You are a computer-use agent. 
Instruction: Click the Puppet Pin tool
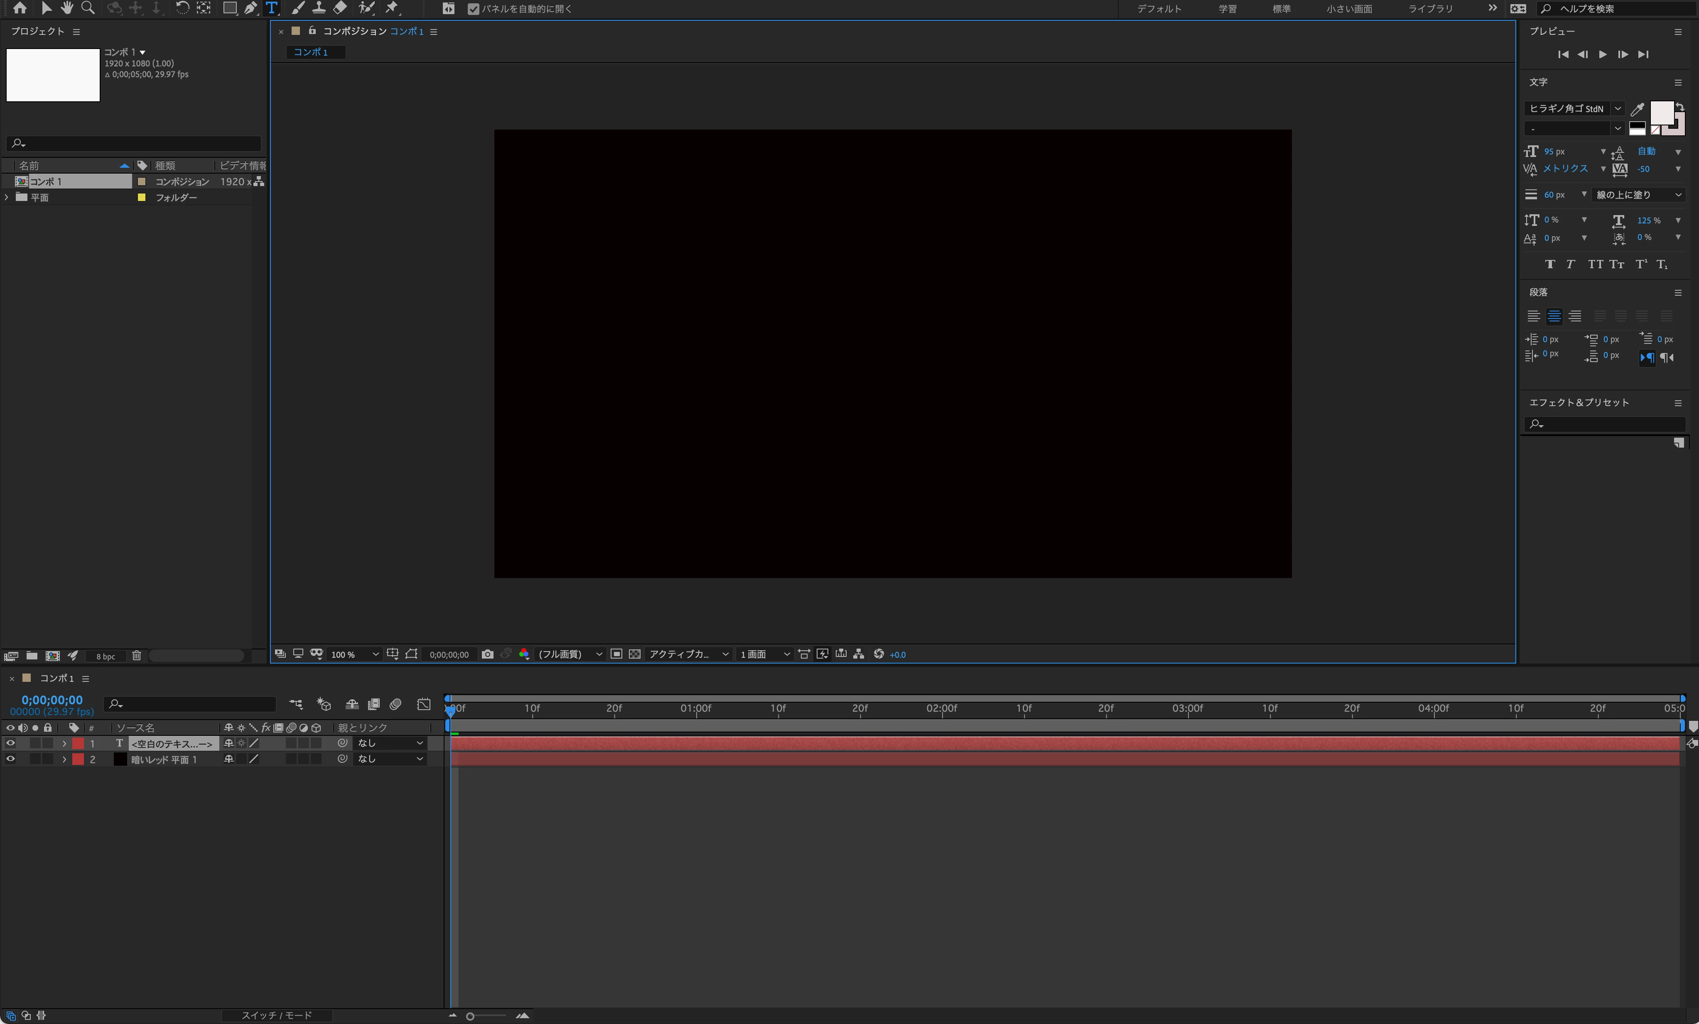click(x=392, y=8)
